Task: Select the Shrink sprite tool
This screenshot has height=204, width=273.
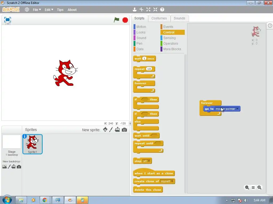Action: click(x=155, y=10)
